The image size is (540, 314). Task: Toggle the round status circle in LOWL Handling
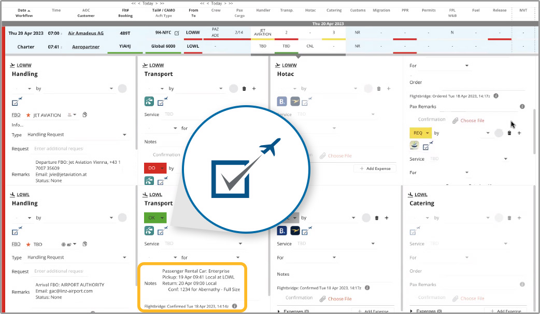122,218
